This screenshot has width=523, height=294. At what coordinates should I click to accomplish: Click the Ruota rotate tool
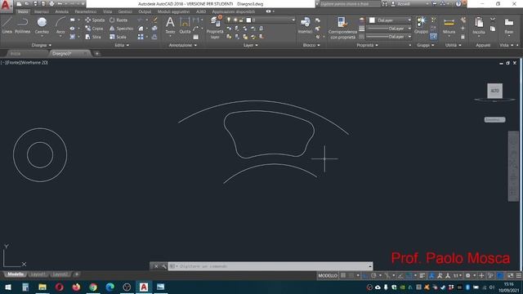(118, 20)
